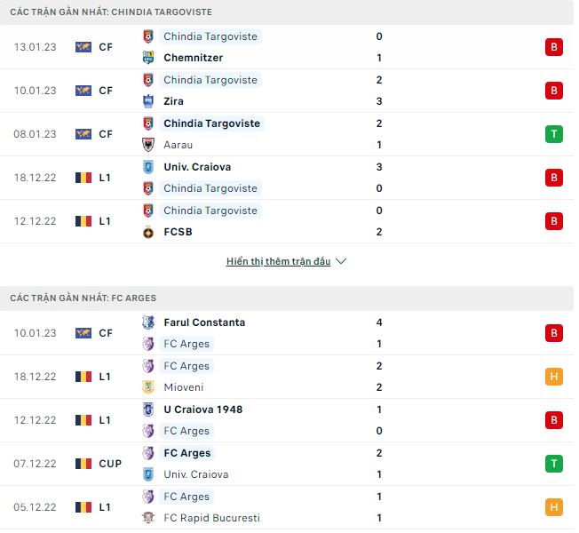Select team name FCSB
579x533 pixels.
click(x=178, y=232)
